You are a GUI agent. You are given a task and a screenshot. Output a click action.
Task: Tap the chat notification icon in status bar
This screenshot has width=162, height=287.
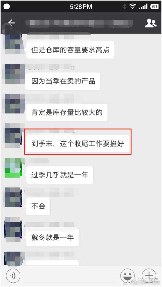click(x=7, y=7)
